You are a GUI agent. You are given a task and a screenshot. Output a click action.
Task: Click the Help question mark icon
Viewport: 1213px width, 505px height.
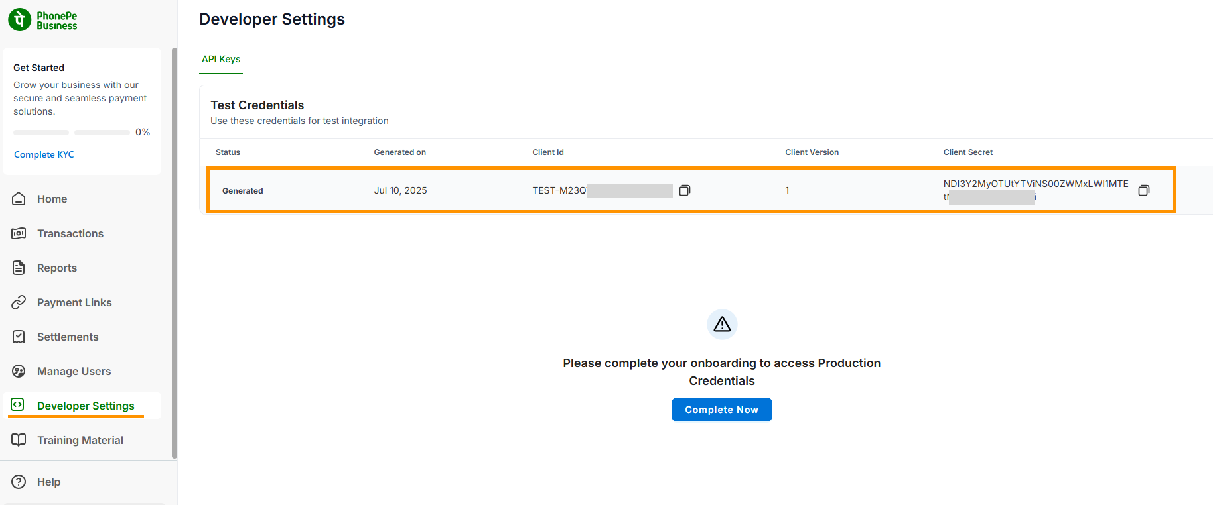point(19,482)
